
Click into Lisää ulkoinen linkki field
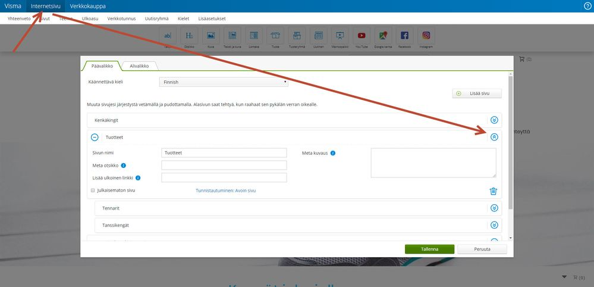coord(224,177)
